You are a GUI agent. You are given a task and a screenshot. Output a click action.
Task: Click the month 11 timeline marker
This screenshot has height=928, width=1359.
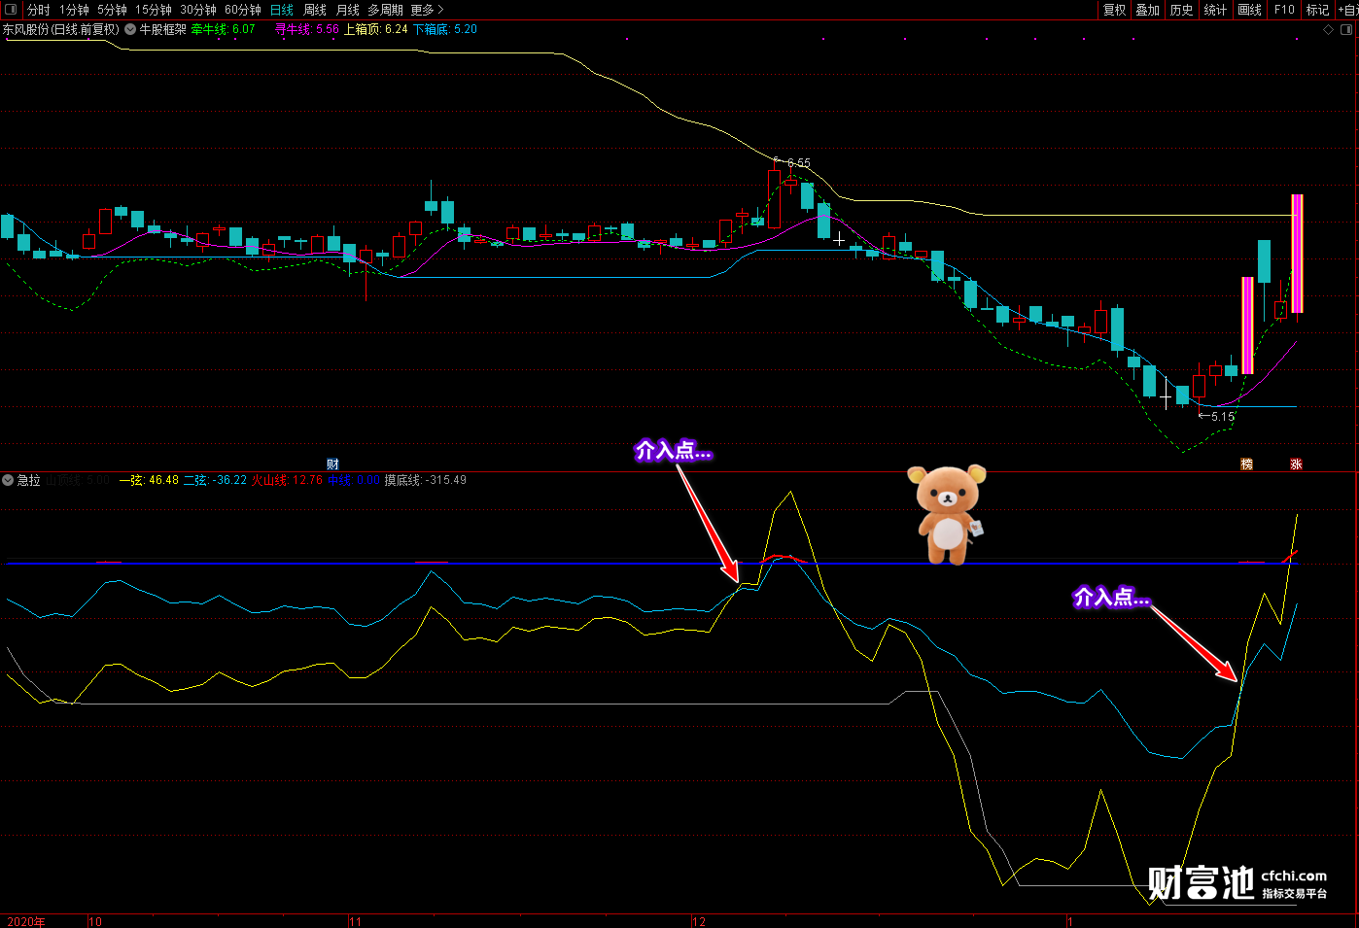click(355, 922)
